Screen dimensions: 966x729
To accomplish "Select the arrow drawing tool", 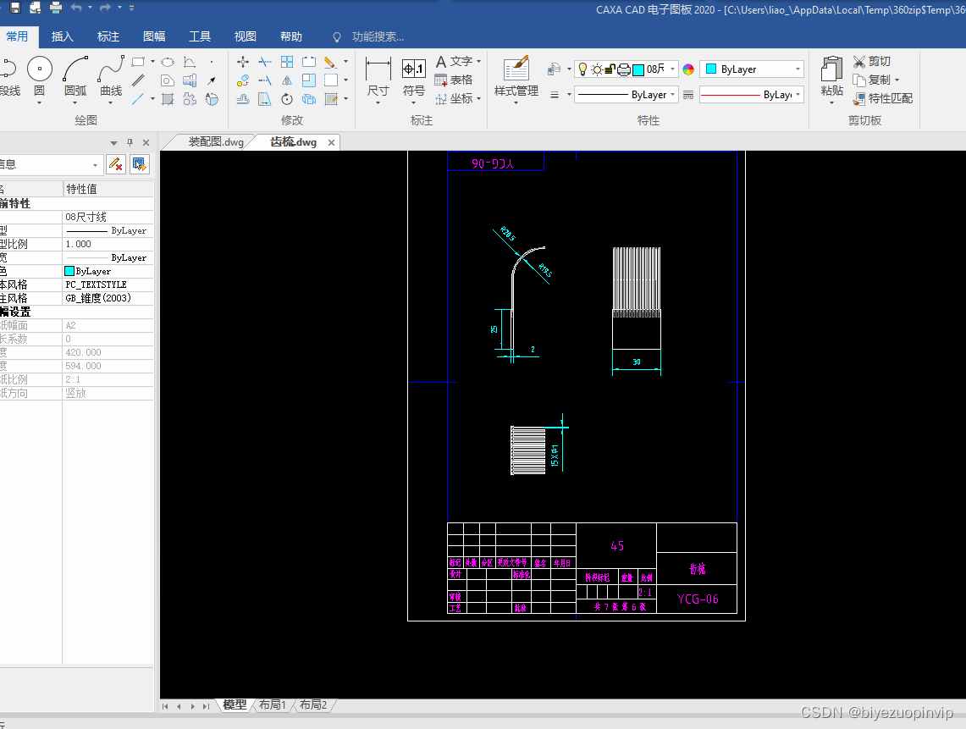I will pos(212,80).
